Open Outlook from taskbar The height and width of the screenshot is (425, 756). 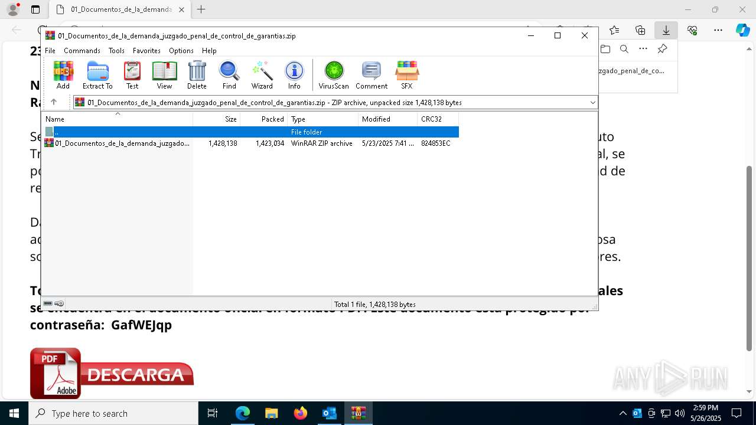tap(329, 413)
